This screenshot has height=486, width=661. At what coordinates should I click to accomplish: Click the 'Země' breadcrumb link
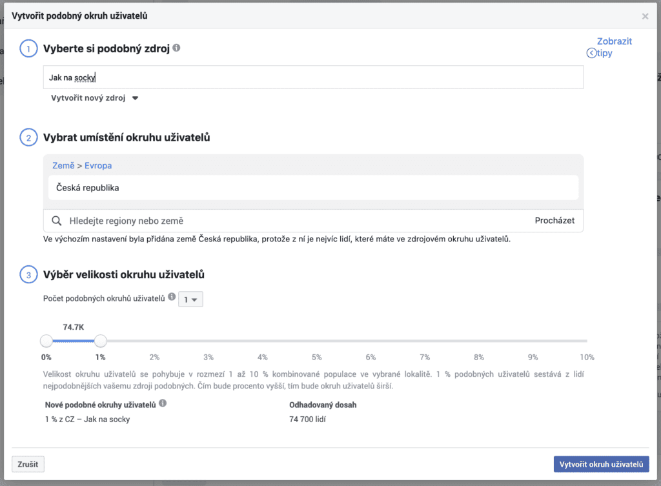pos(63,165)
